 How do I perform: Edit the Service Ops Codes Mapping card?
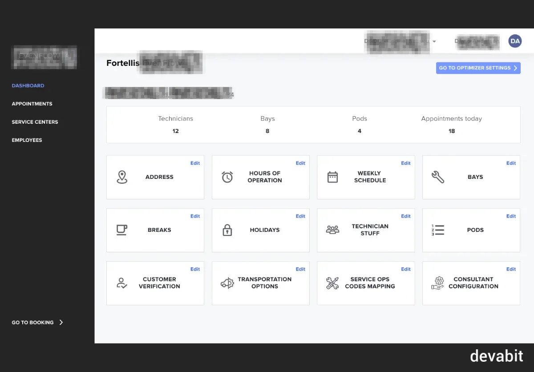(406, 269)
